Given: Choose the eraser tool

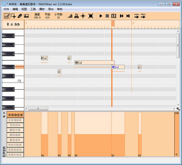Looking at the screenshot, I should click(20, 16).
